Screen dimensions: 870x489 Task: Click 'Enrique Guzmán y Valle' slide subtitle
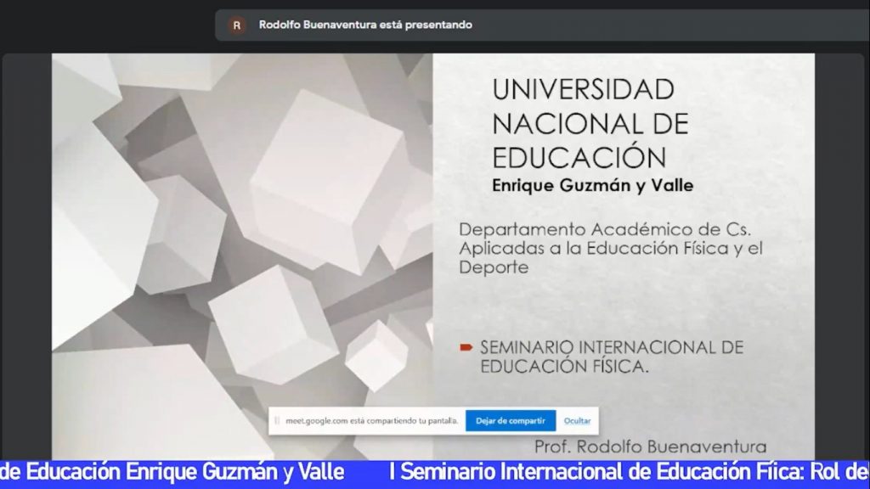point(592,185)
